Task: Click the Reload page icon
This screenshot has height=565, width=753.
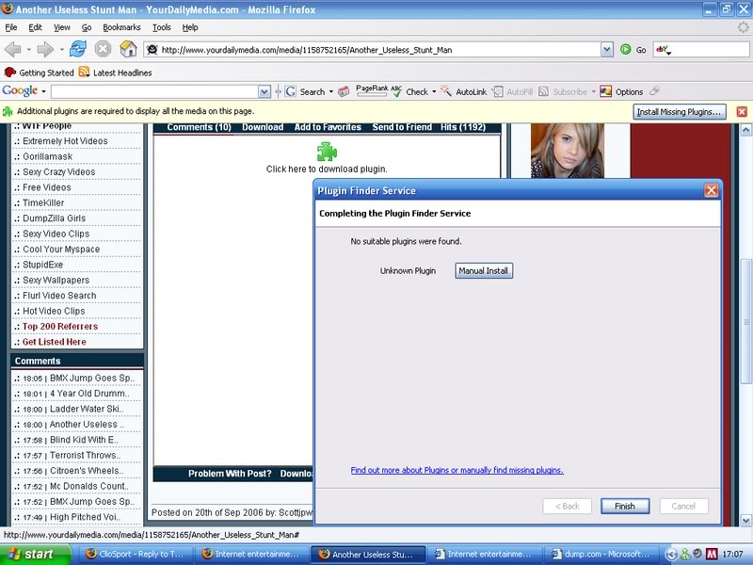Action: (x=77, y=49)
